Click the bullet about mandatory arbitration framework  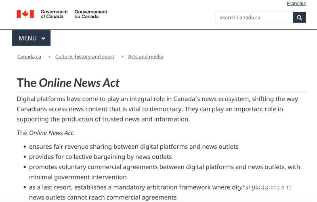click(161, 192)
